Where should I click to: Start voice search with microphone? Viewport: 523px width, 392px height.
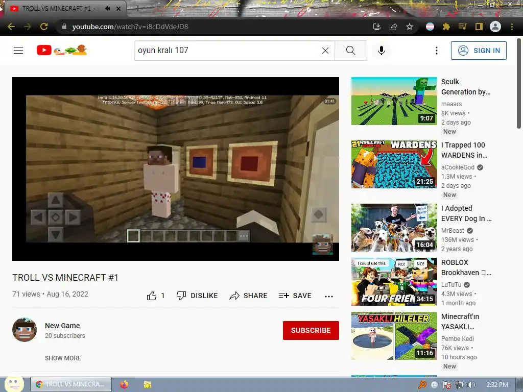tap(382, 51)
